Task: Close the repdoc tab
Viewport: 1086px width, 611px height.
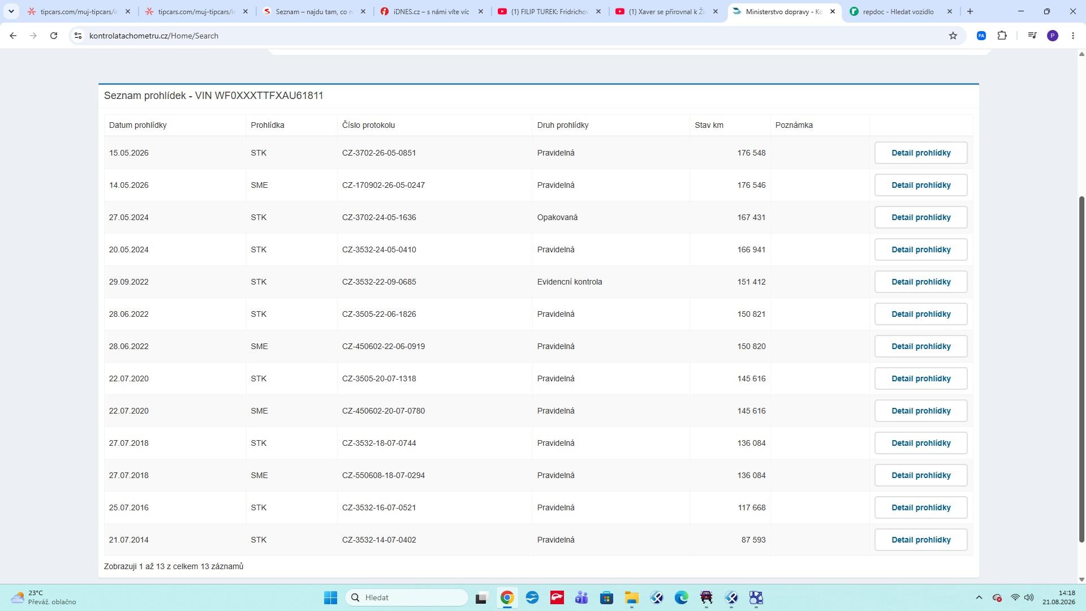Action: pyautogui.click(x=950, y=11)
